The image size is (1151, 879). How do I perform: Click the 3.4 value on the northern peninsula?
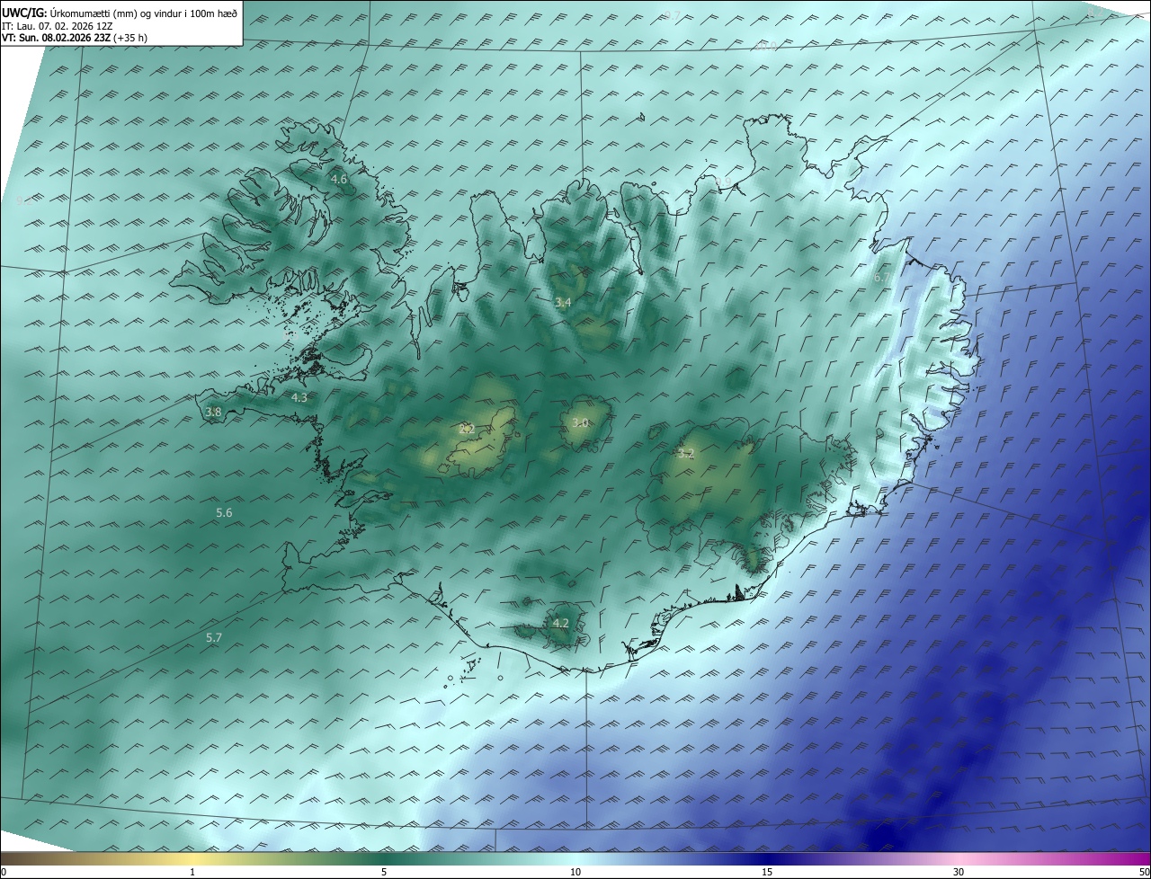563,302
